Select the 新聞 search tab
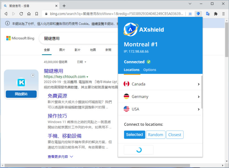Viewport: 229px width, 168px height. (108, 50)
